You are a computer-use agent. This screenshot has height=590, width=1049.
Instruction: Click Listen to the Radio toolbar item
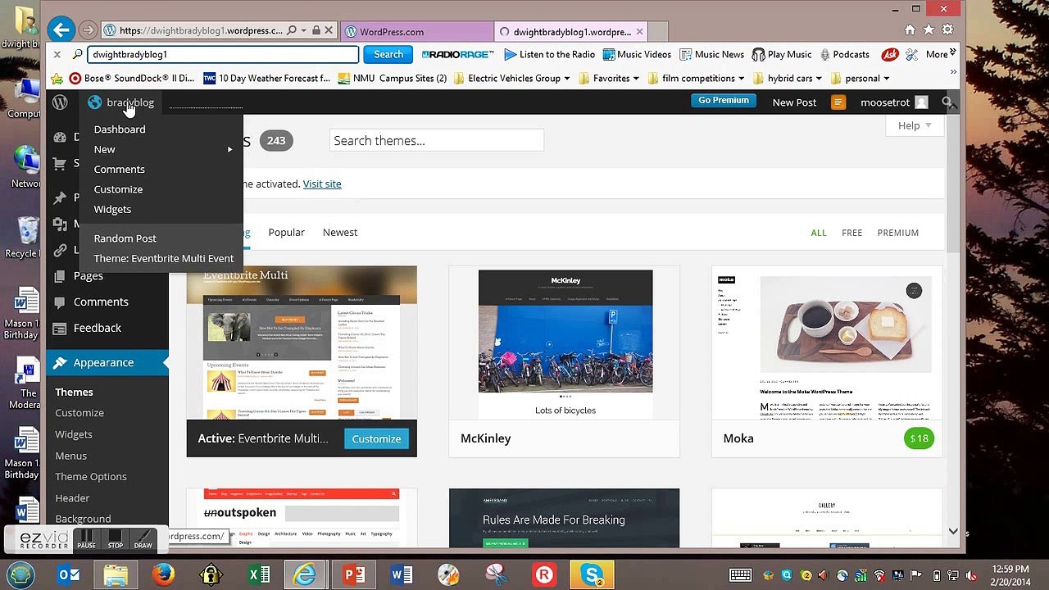pos(550,54)
